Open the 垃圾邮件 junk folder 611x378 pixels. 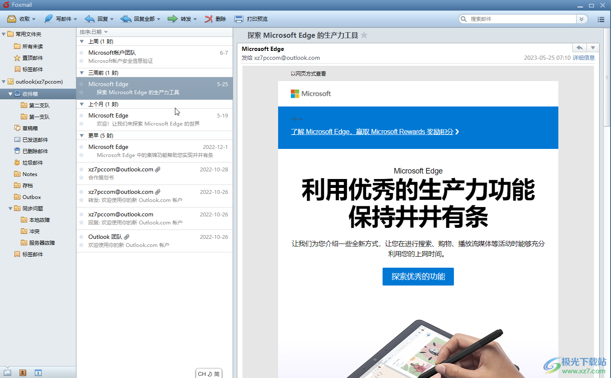tap(33, 162)
